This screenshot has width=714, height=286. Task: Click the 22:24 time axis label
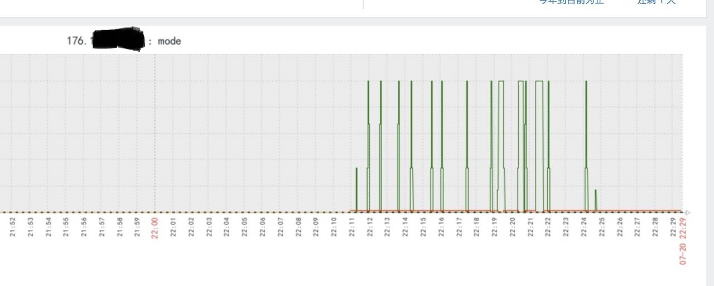(583, 226)
